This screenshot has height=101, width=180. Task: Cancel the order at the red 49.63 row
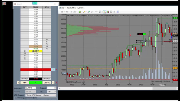[56, 70]
